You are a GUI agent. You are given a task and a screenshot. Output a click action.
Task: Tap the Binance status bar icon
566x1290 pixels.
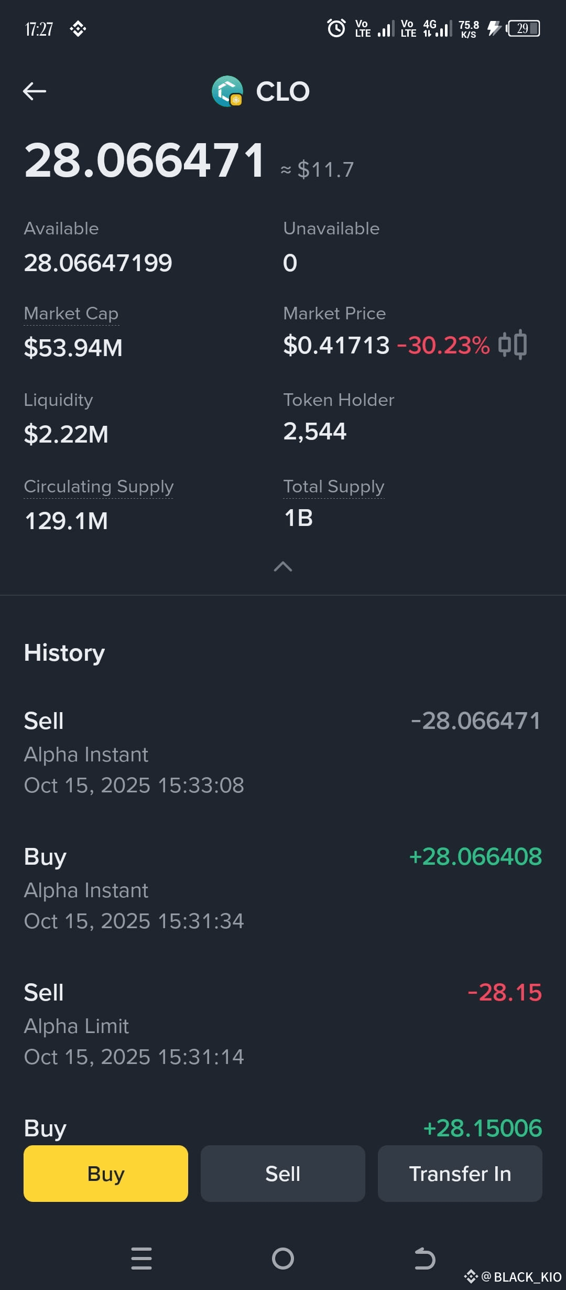pyautogui.click(x=78, y=29)
